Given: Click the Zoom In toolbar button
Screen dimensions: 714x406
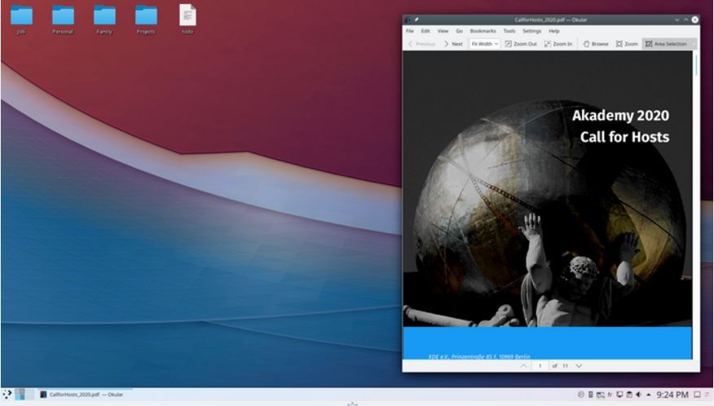Looking at the screenshot, I should [x=558, y=44].
